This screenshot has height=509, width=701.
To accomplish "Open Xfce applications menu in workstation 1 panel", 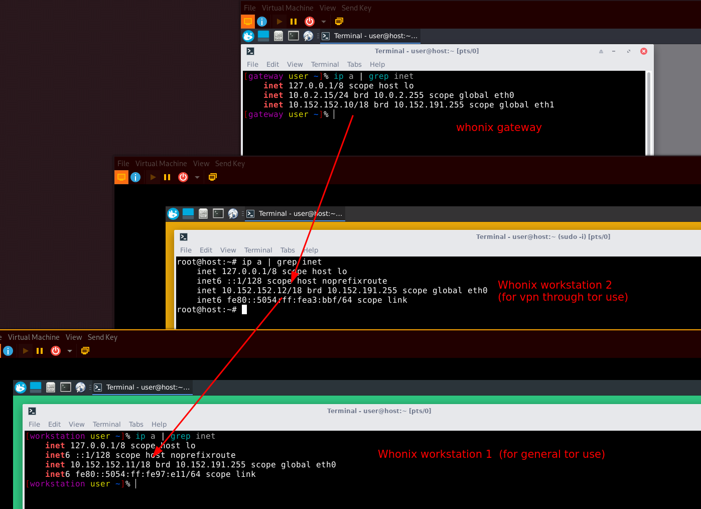I will (21, 388).
